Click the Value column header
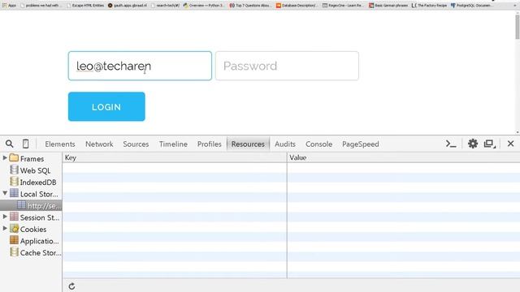Viewport: 520px width, 292px height. pyautogui.click(x=404, y=157)
